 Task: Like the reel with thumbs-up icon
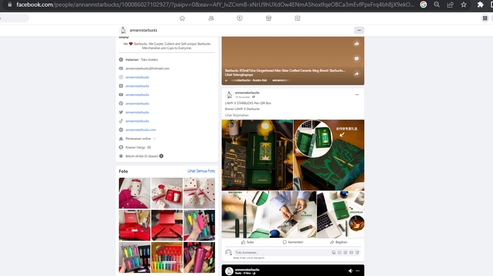pyautogui.click(x=356, y=43)
